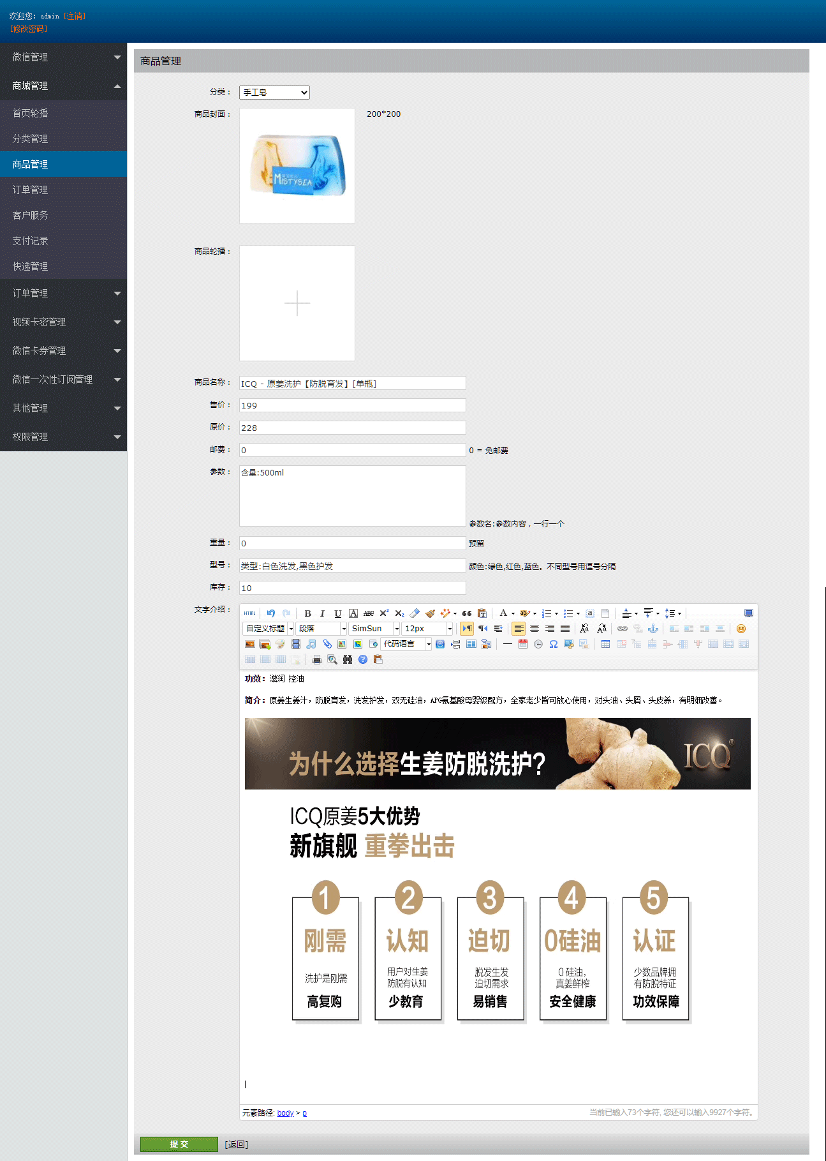The image size is (826, 1161).
Task: Collapse the 商城管理 sidebar section
Action: pos(63,86)
